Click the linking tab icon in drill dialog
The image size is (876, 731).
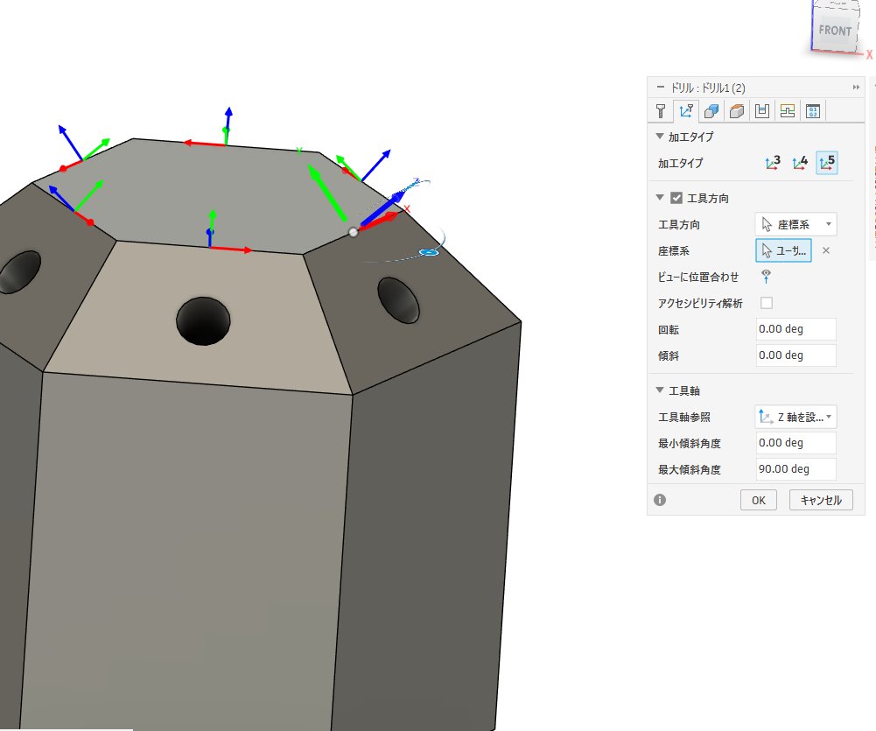tap(787, 110)
